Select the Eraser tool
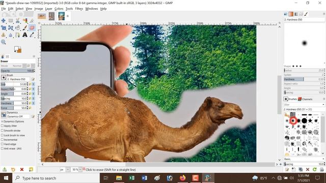326x183 pixels. (x=32, y=27)
